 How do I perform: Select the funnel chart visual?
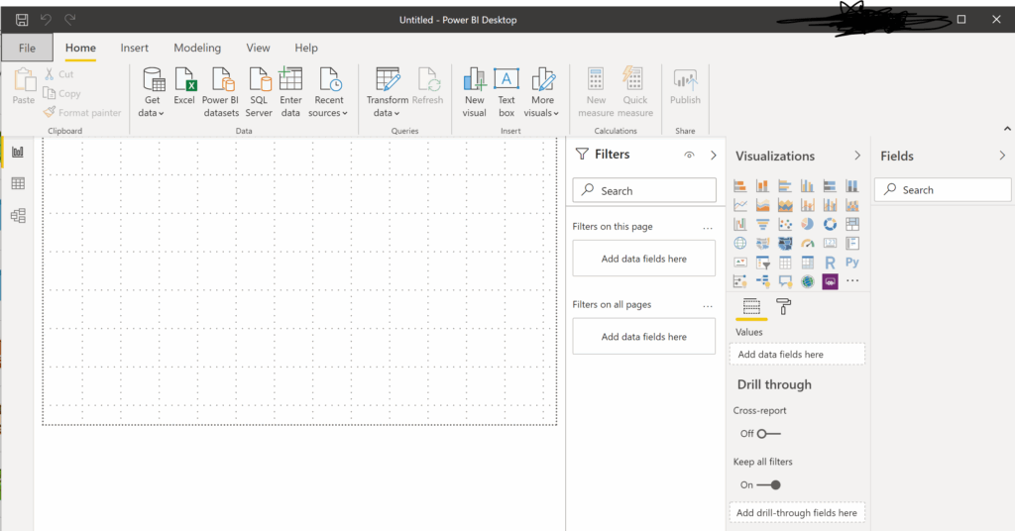pyautogui.click(x=762, y=225)
